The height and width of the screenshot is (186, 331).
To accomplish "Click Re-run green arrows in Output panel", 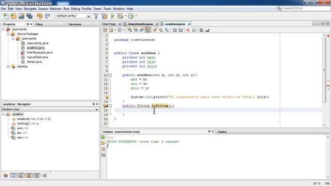I will 103,137.
